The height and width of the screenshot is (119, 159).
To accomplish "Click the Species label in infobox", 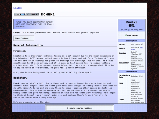I will click(122, 53).
